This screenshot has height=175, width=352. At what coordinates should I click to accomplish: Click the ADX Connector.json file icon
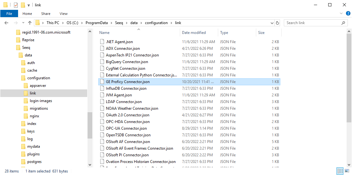102,49
